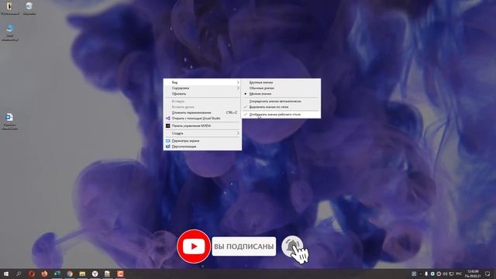Open Параметры экрана display settings
This screenshot has width=496, height=279.
pos(202,141)
